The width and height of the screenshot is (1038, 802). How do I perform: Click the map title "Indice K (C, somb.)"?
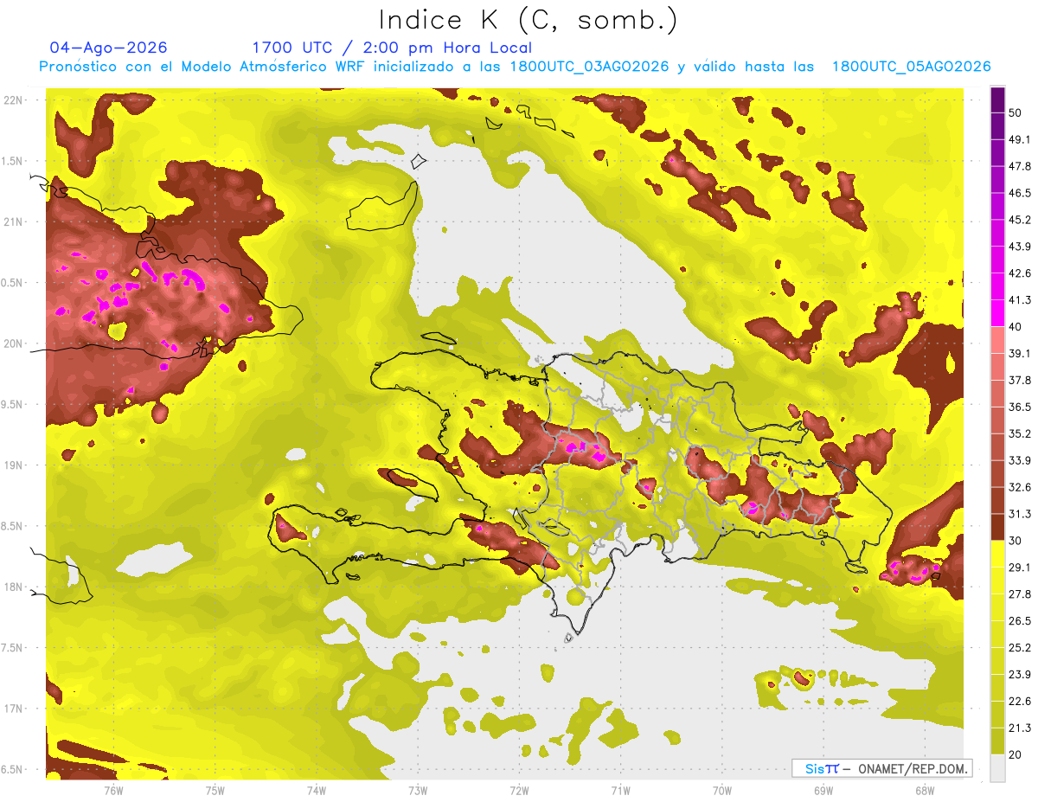529,20
